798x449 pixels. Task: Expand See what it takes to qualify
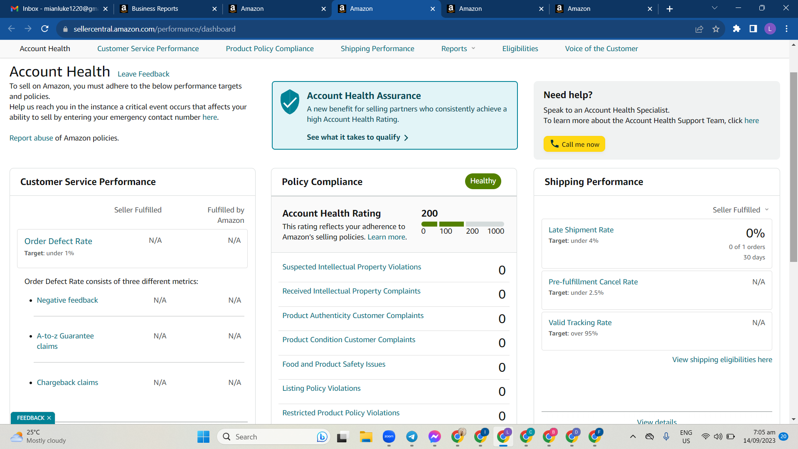[x=357, y=137]
